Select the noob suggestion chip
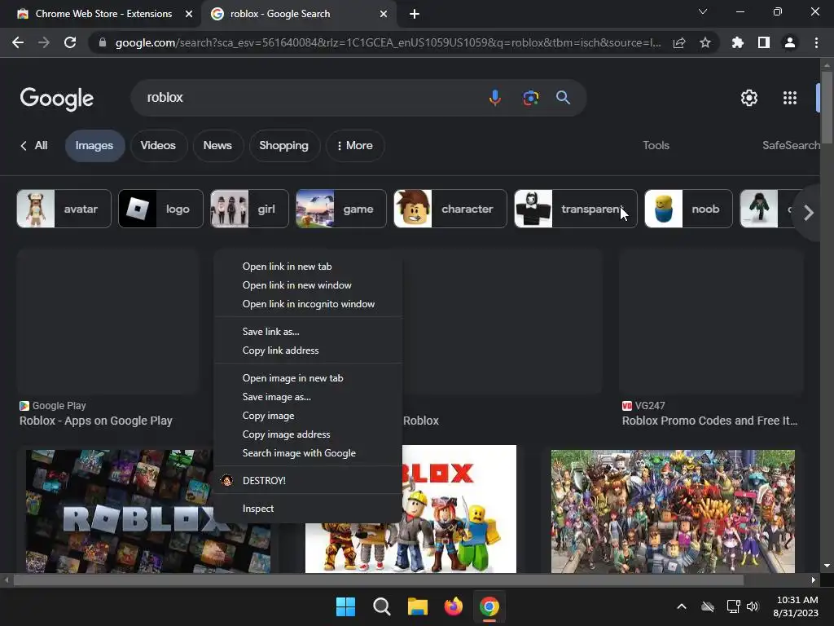Viewport: 834px width, 626px height. [x=688, y=209]
